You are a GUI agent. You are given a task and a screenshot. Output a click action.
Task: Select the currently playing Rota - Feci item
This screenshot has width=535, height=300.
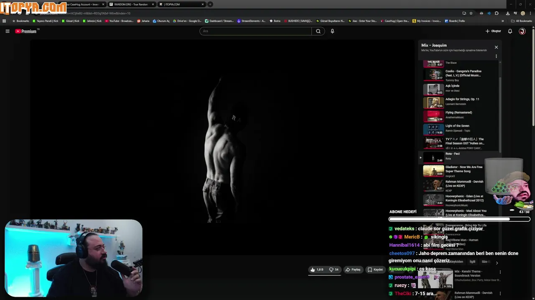[459, 157]
